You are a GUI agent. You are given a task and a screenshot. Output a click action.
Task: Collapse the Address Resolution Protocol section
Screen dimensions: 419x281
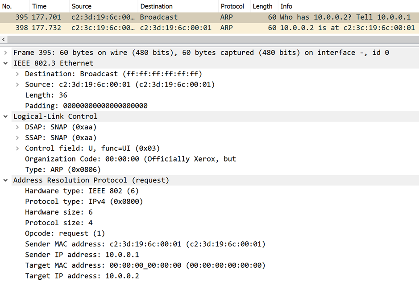tap(5, 180)
